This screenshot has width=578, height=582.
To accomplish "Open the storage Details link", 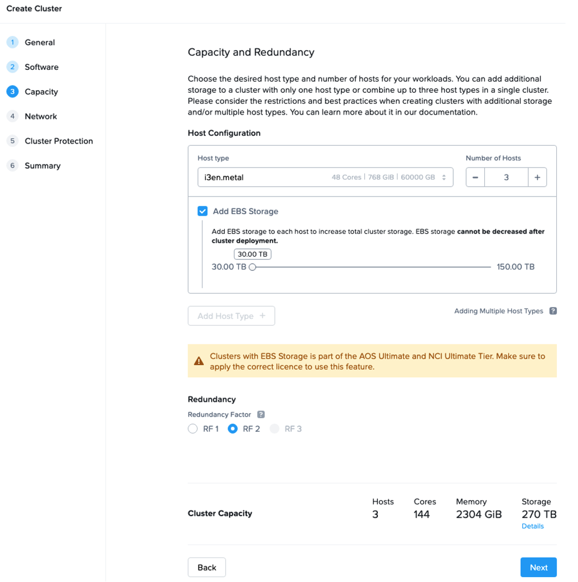I will 532,526.
